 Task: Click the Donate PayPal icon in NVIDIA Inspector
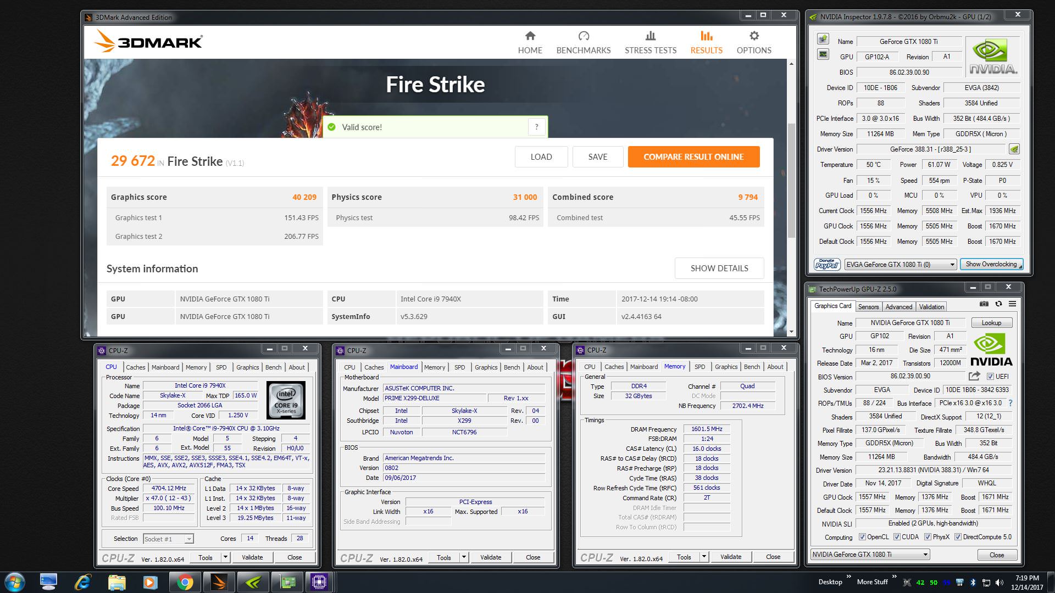click(827, 264)
